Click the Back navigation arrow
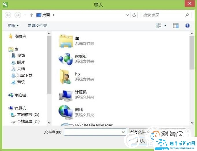Screen dimensions: 197x151 click(x=8, y=15)
